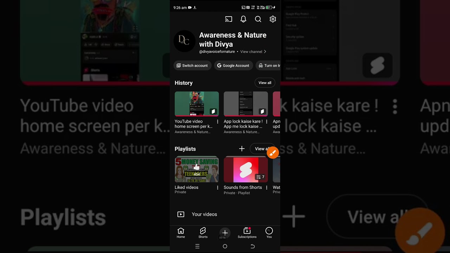Open the settings gear
Screen dimensions: 450x253
273,19
